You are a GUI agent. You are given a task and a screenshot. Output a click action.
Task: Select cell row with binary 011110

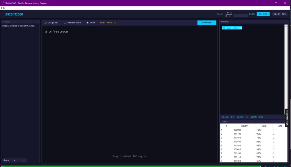[253, 157]
